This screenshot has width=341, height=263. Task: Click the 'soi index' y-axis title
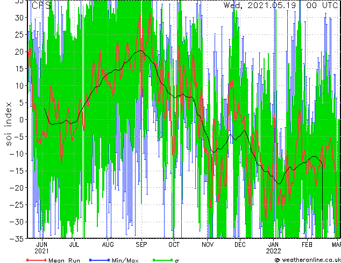(x=8, y=124)
